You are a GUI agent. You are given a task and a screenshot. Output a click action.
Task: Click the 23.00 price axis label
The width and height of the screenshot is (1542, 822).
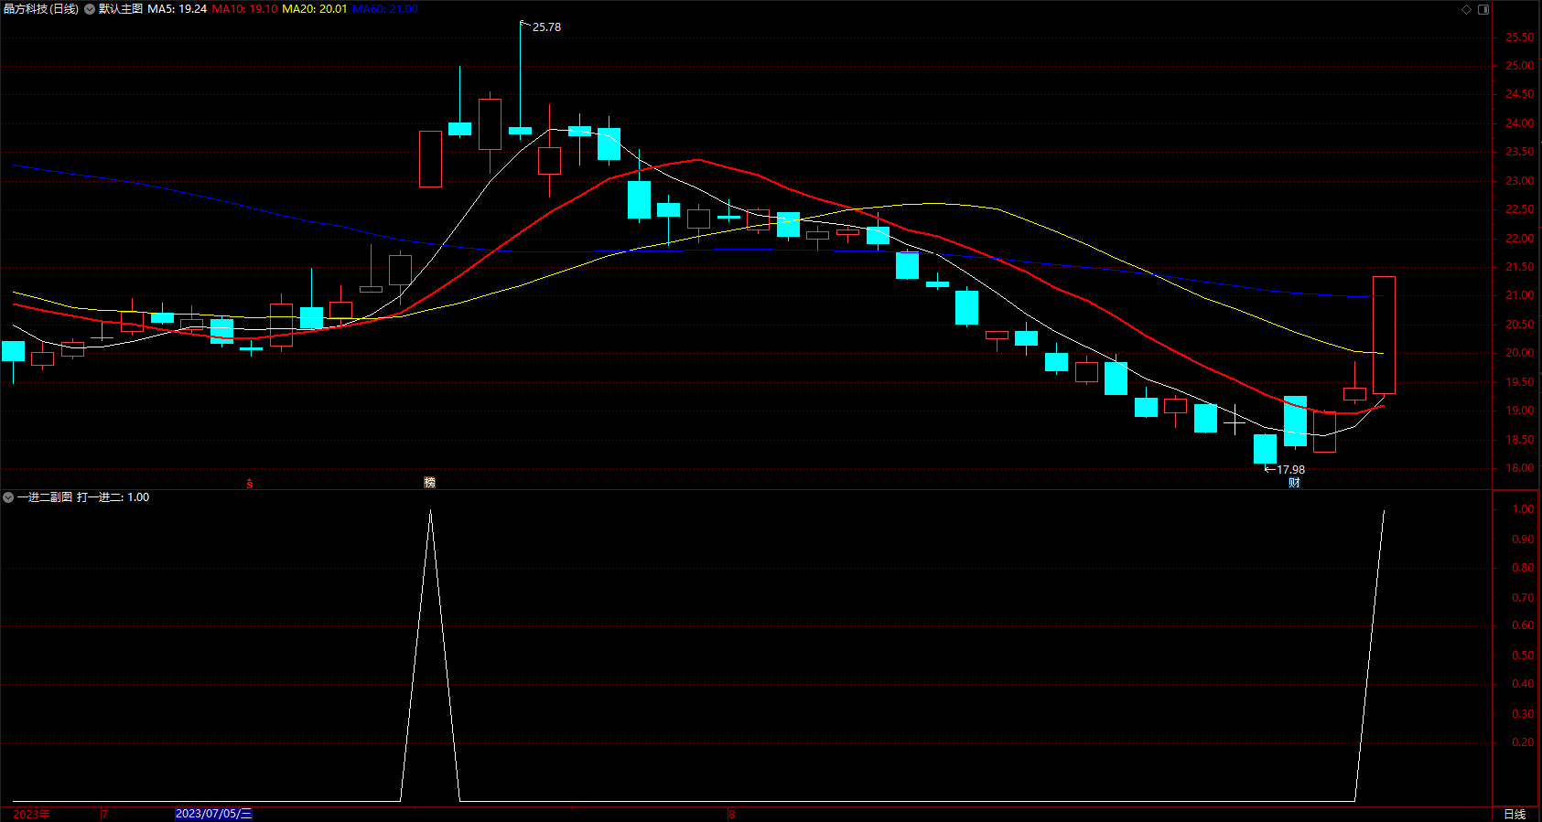coord(1519,181)
